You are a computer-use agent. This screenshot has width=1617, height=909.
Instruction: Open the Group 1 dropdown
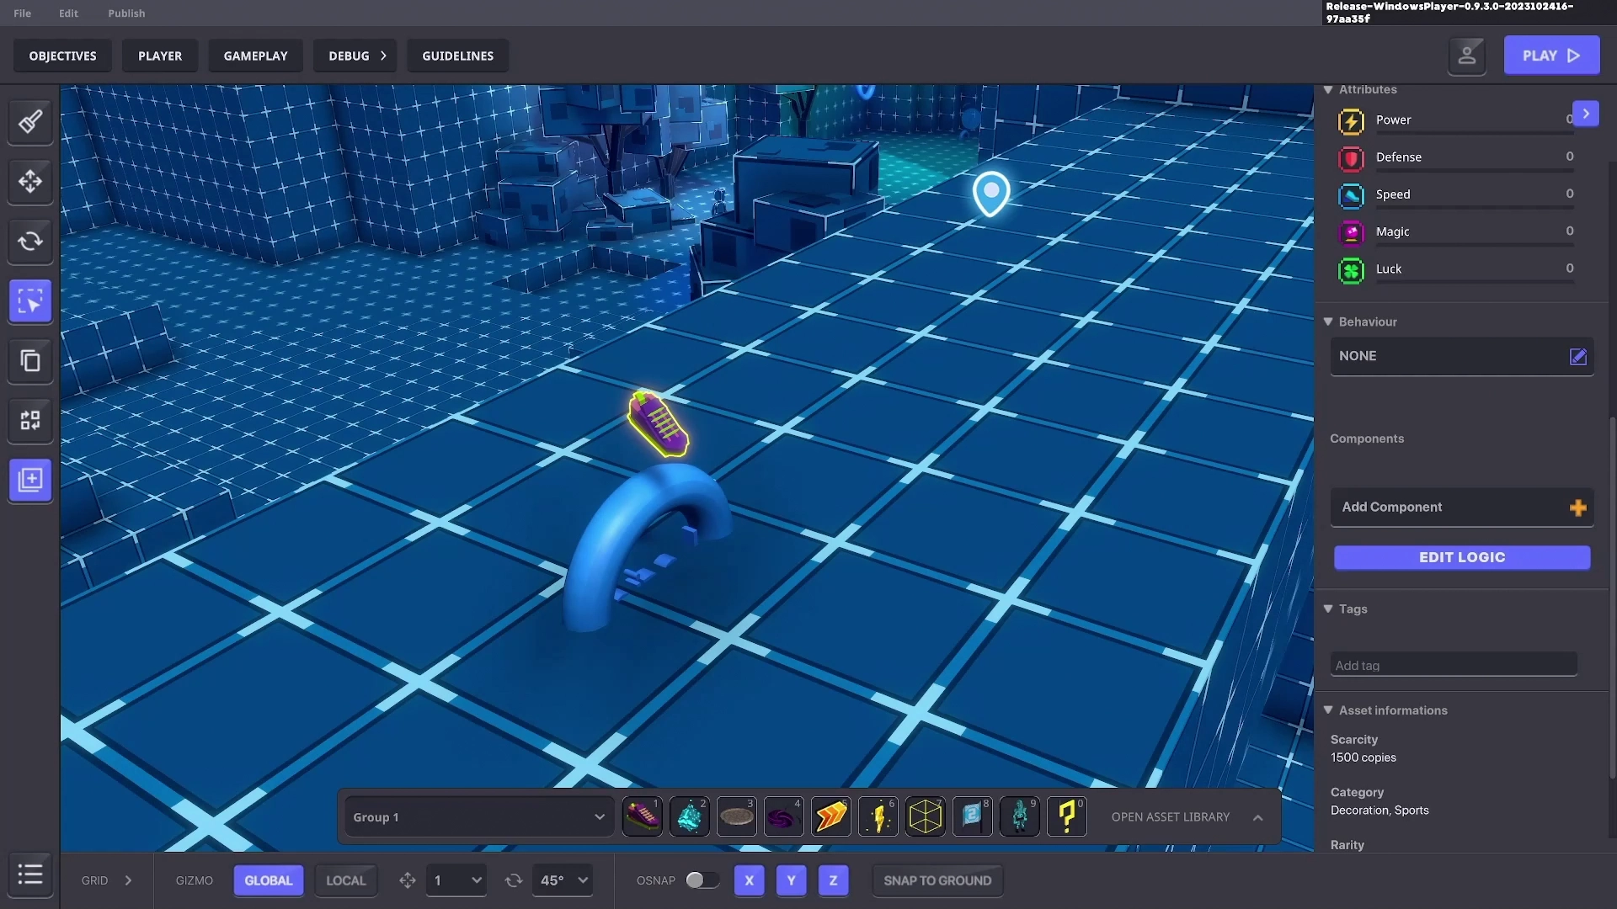(x=478, y=817)
